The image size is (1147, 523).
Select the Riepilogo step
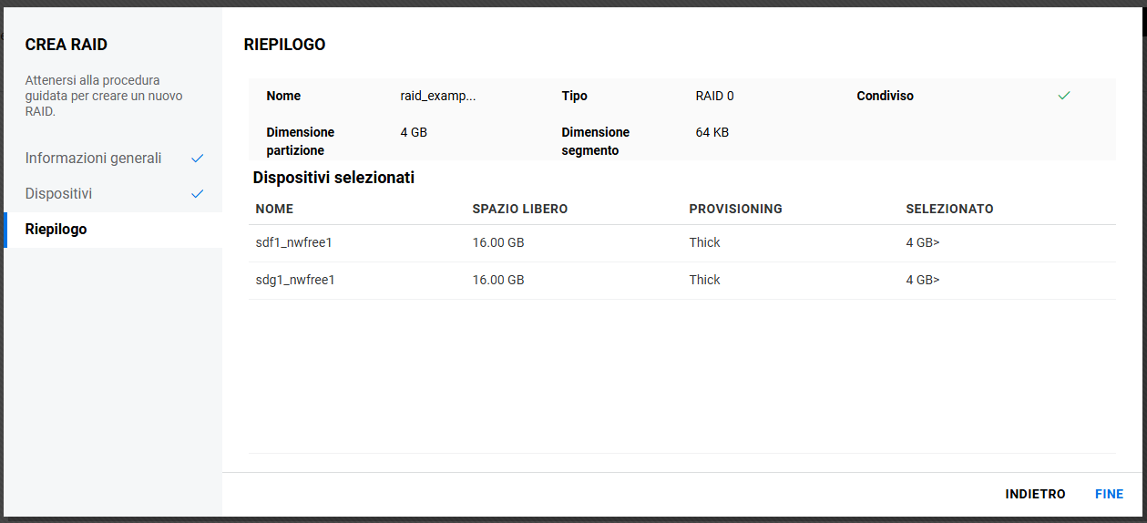point(56,230)
